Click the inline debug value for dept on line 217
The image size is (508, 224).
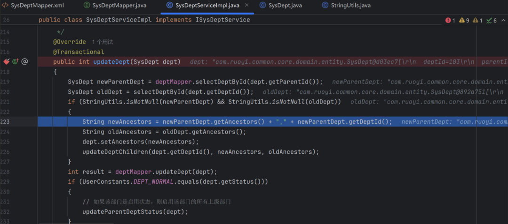pyautogui.click(x=349, y=62)
